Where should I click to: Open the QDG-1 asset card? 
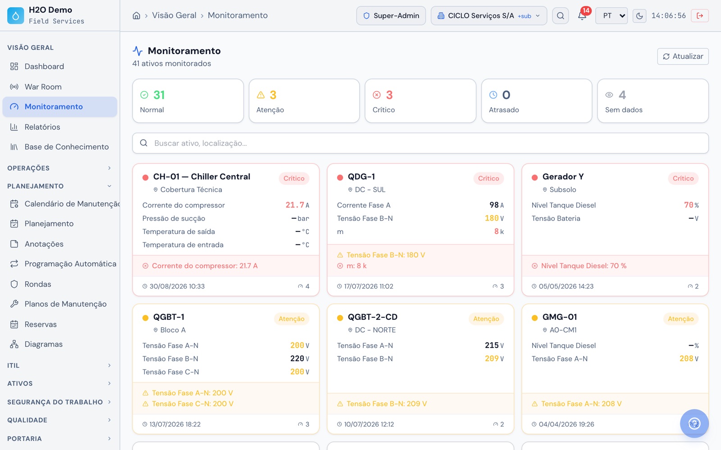420,229
